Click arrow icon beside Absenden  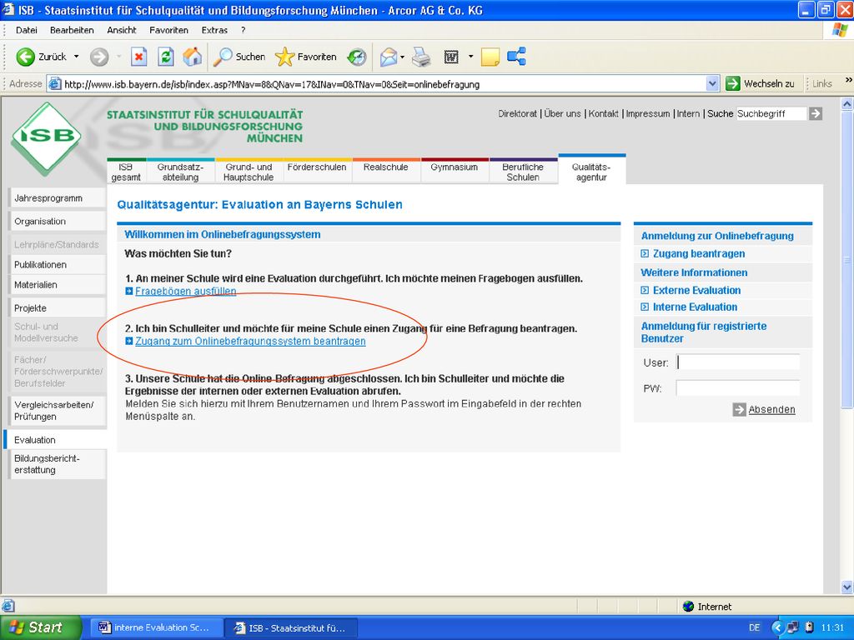point(739,409)
